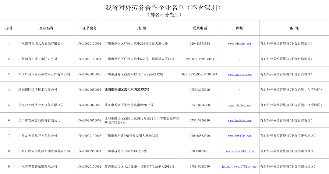Click phone number 020-83573888
The image size is (329, 174).
[x=200, y=43]
